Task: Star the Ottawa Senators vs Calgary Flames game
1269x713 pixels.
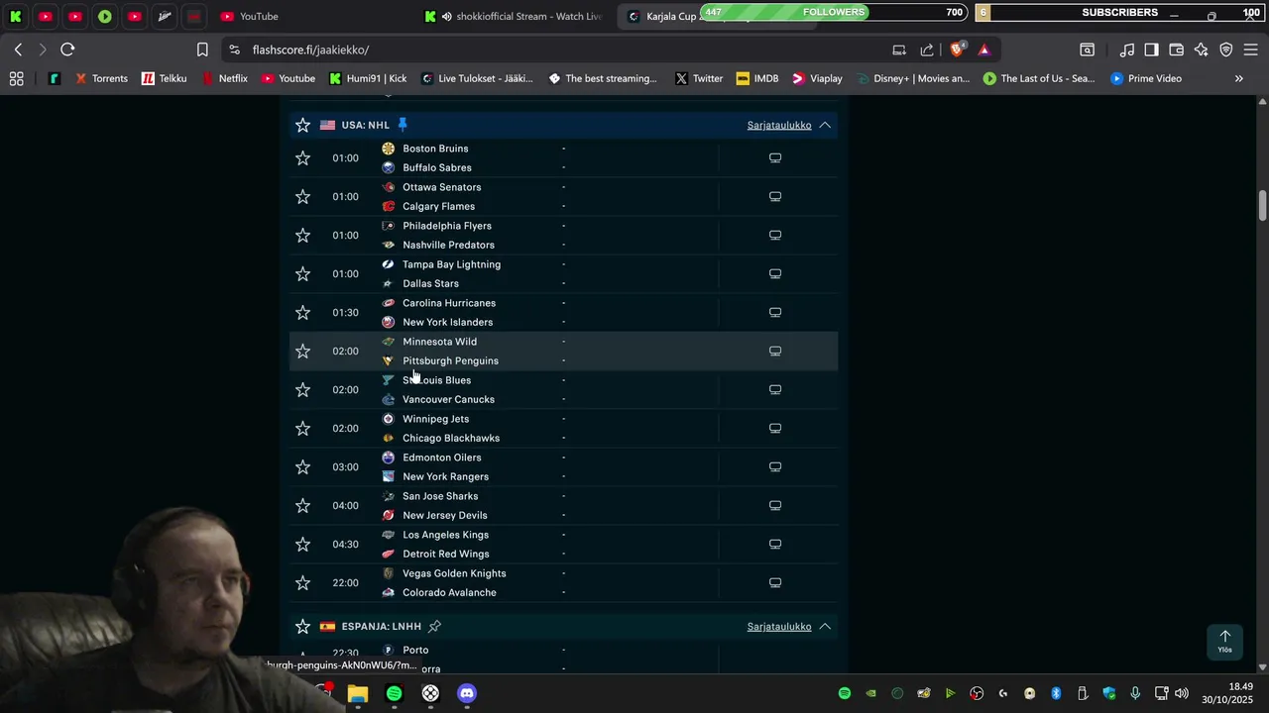Action: tap(303, 197)
